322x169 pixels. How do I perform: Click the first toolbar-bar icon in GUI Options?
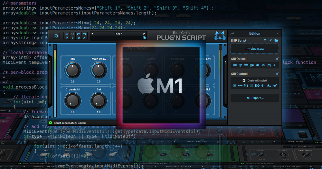(235, 65)
